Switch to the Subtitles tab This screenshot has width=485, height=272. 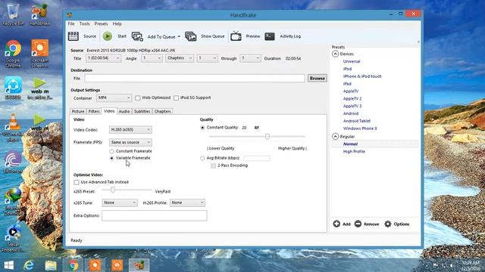[x=142, y=111]
